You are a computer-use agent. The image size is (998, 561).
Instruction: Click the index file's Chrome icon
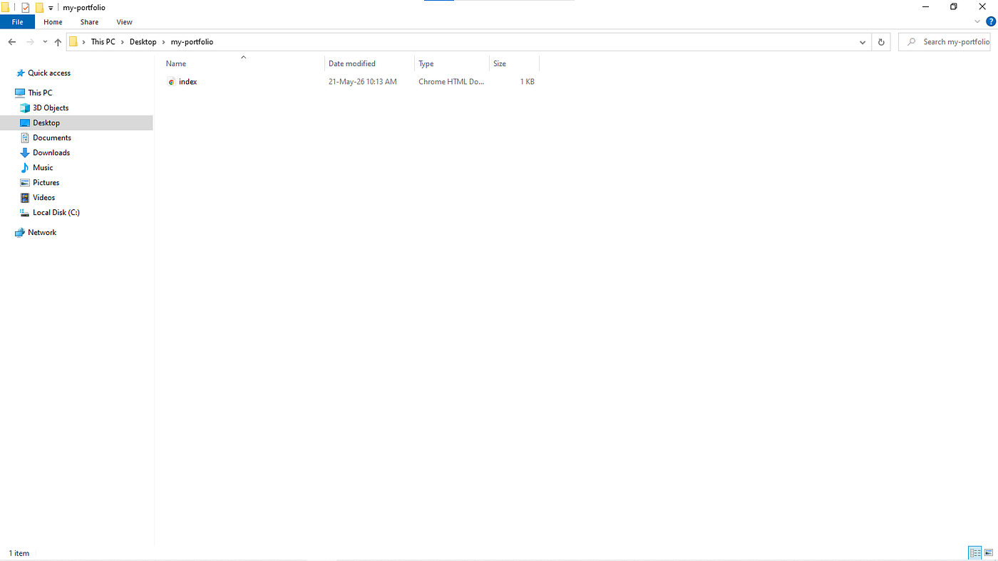[171, 82]
